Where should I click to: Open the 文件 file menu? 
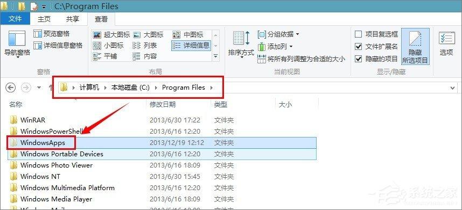[x=15, y=19]
